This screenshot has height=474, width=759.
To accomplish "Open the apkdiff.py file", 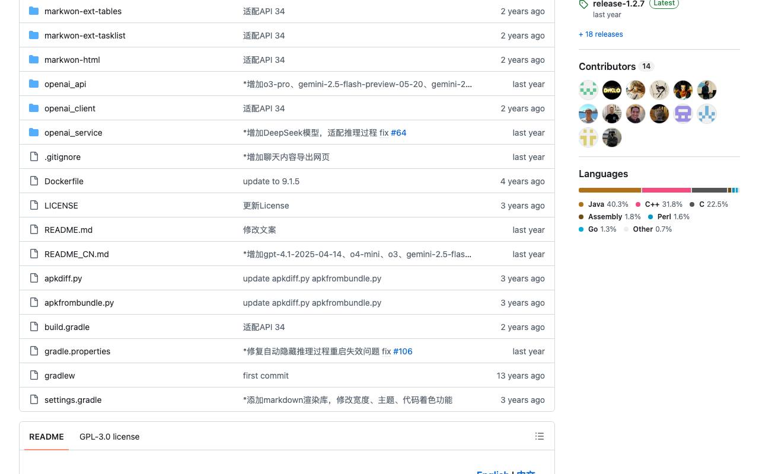I will (x=63, y=278).
